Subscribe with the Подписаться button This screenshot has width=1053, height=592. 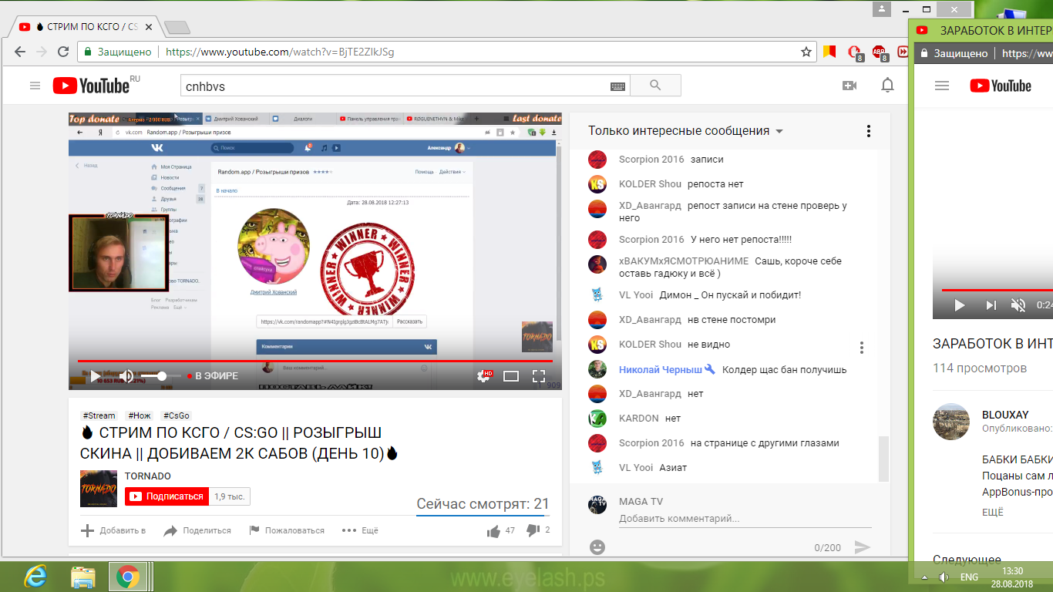point(167,496)
